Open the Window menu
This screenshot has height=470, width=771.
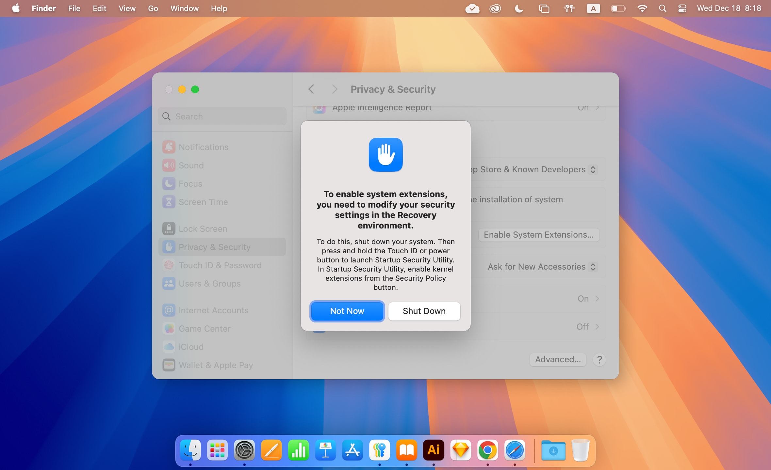tap(184, 8)
